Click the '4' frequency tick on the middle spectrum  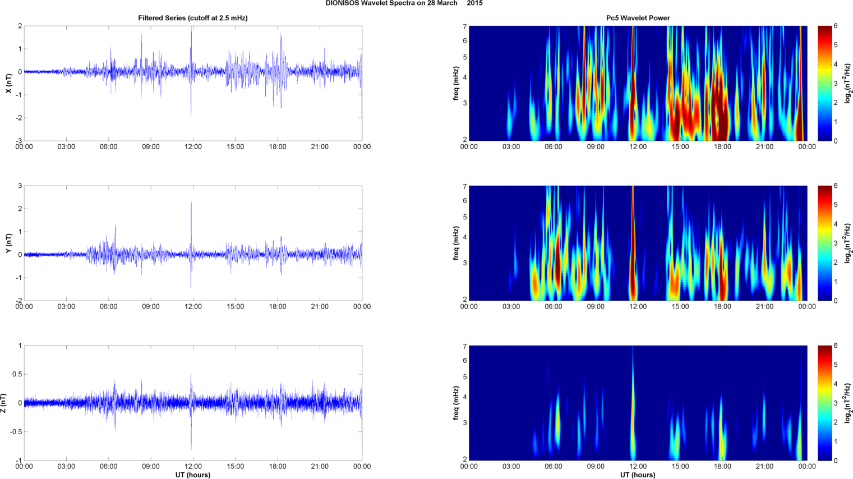(x=465, y=238)
